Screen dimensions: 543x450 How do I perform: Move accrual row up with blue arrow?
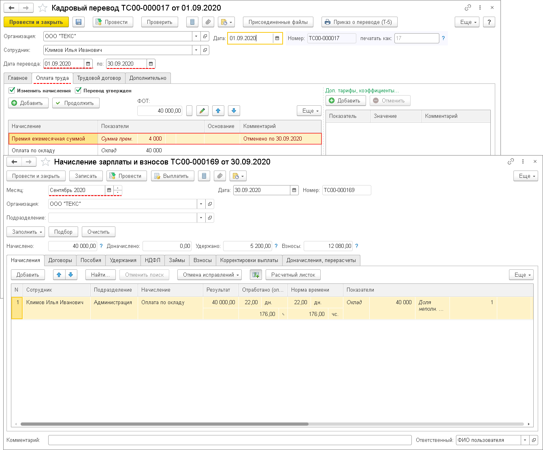218,111
